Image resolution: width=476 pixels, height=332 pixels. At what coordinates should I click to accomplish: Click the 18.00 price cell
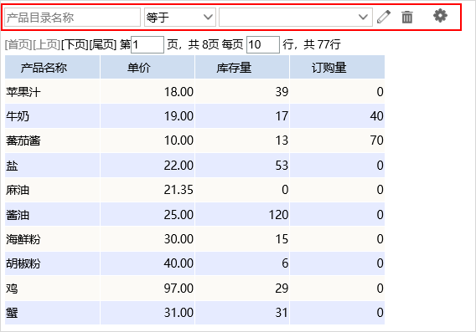tap(147, 91)
